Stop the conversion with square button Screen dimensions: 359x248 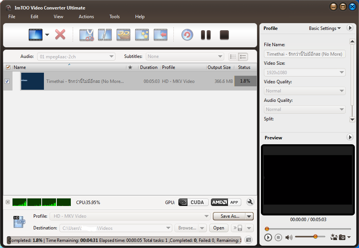pyautogui.click(x=224, y=35)
